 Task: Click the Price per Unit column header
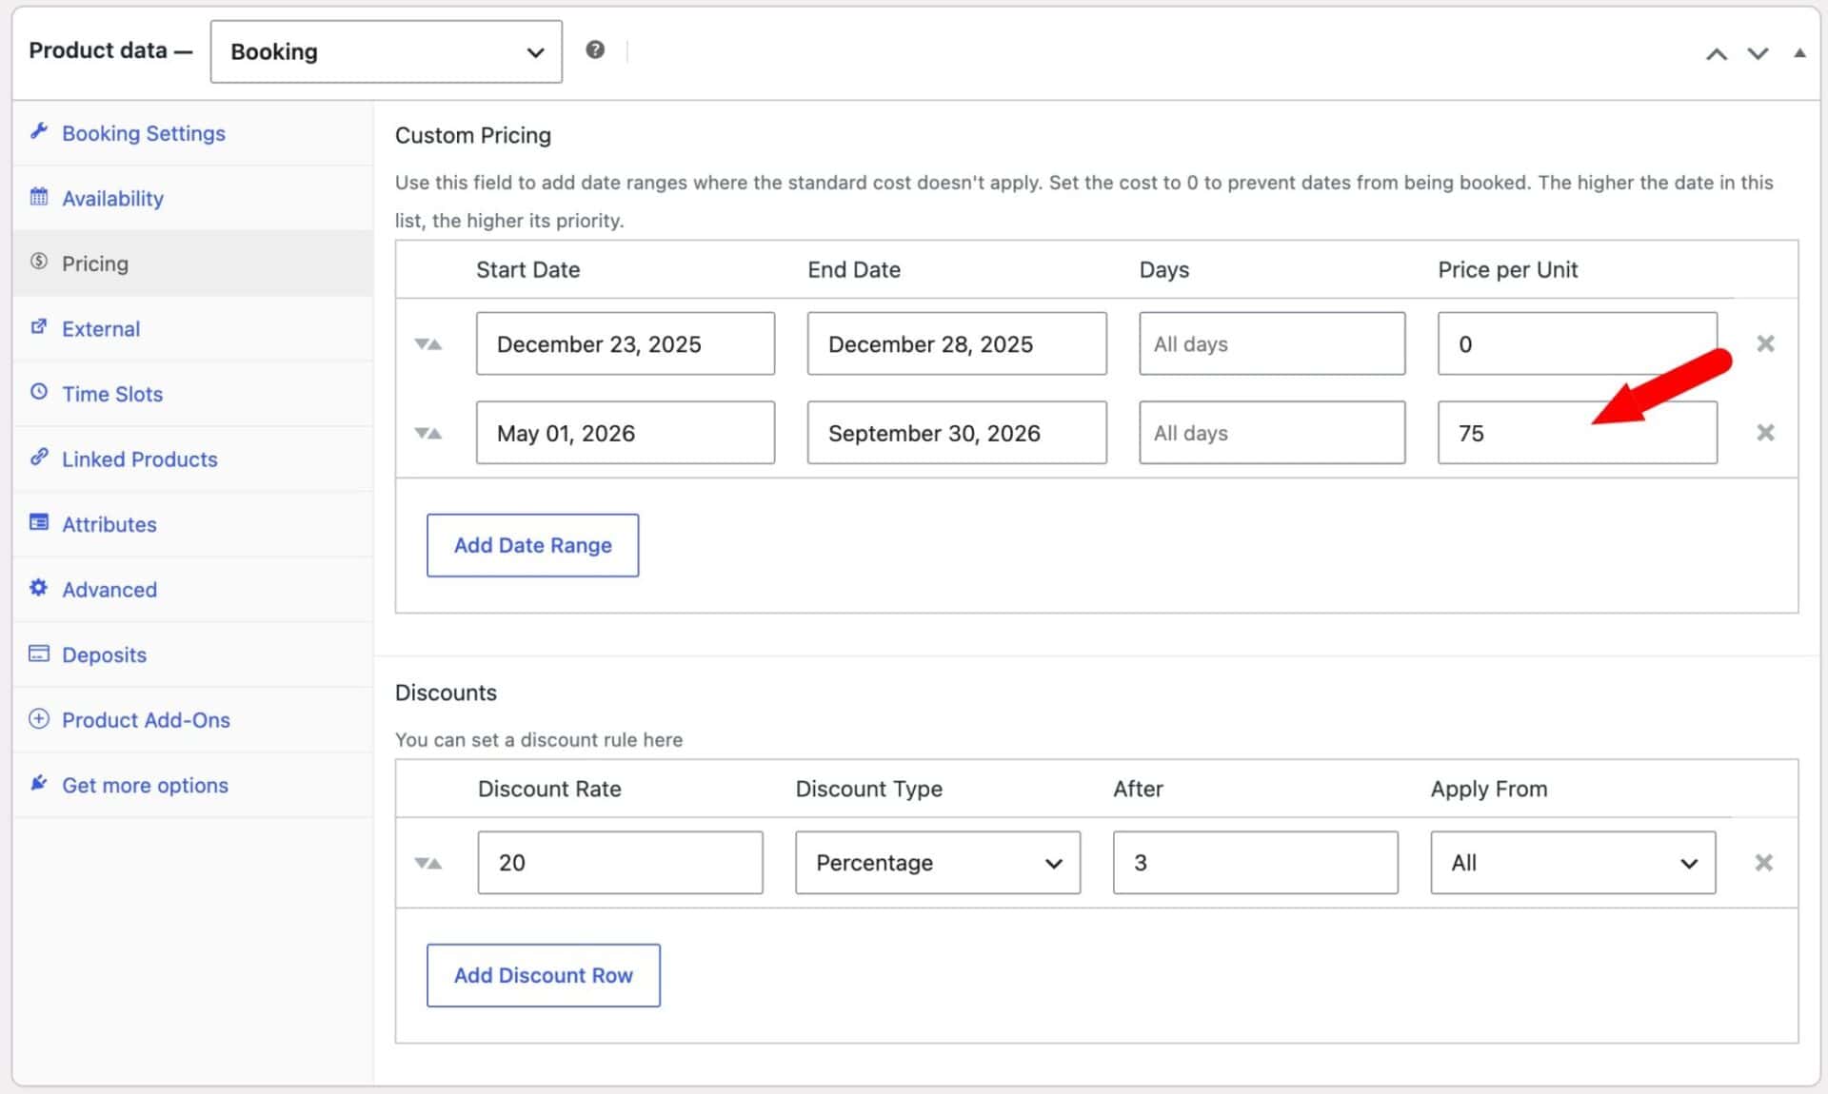click(x=1507, y=269)
